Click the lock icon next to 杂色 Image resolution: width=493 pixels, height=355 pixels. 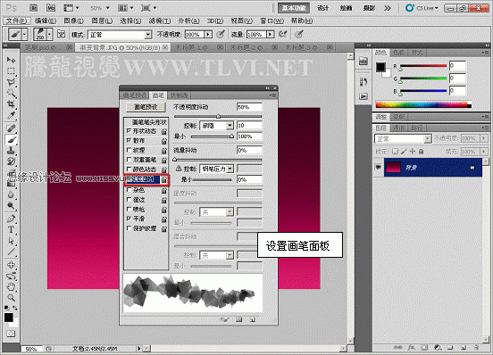tap(163, 190)
